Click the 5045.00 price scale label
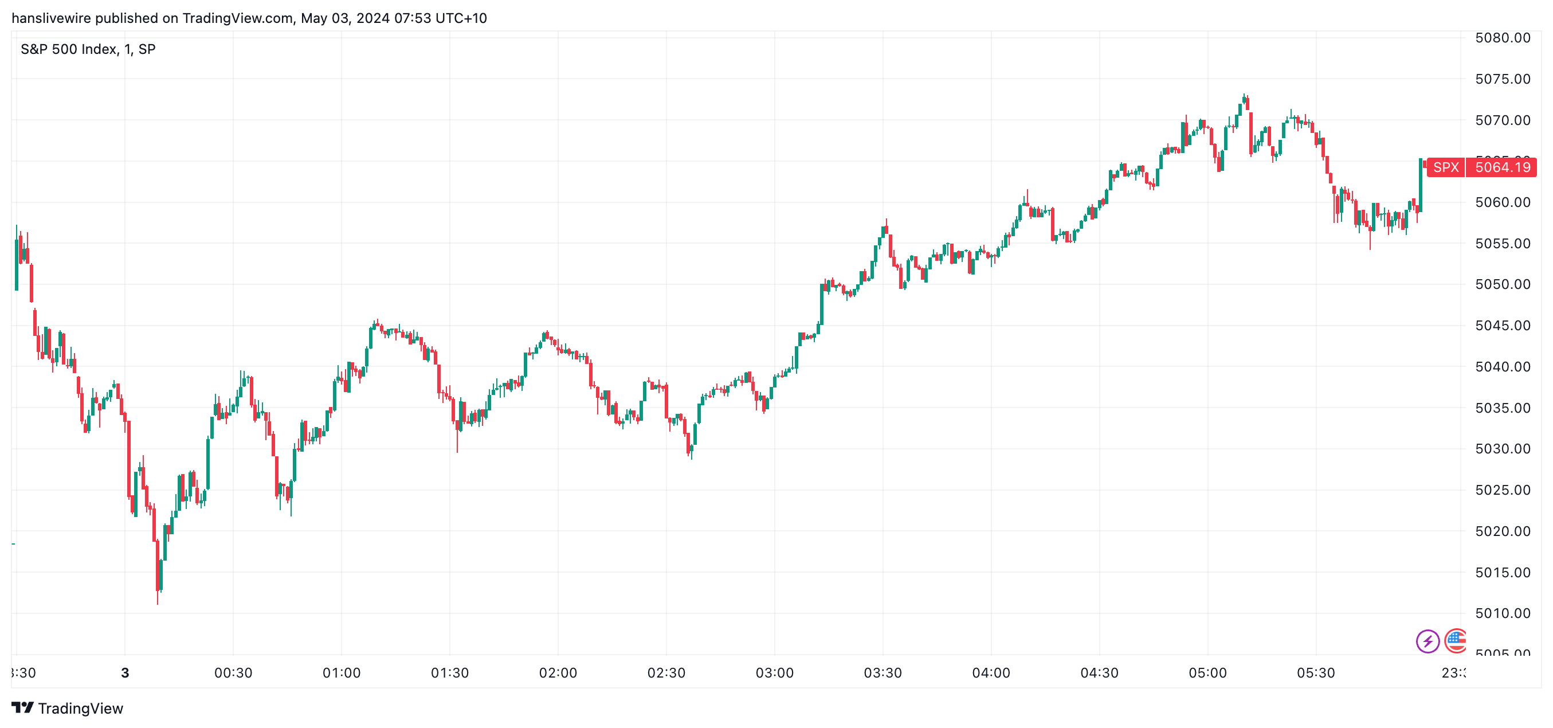The image size is (1553, 728). 1503,326
